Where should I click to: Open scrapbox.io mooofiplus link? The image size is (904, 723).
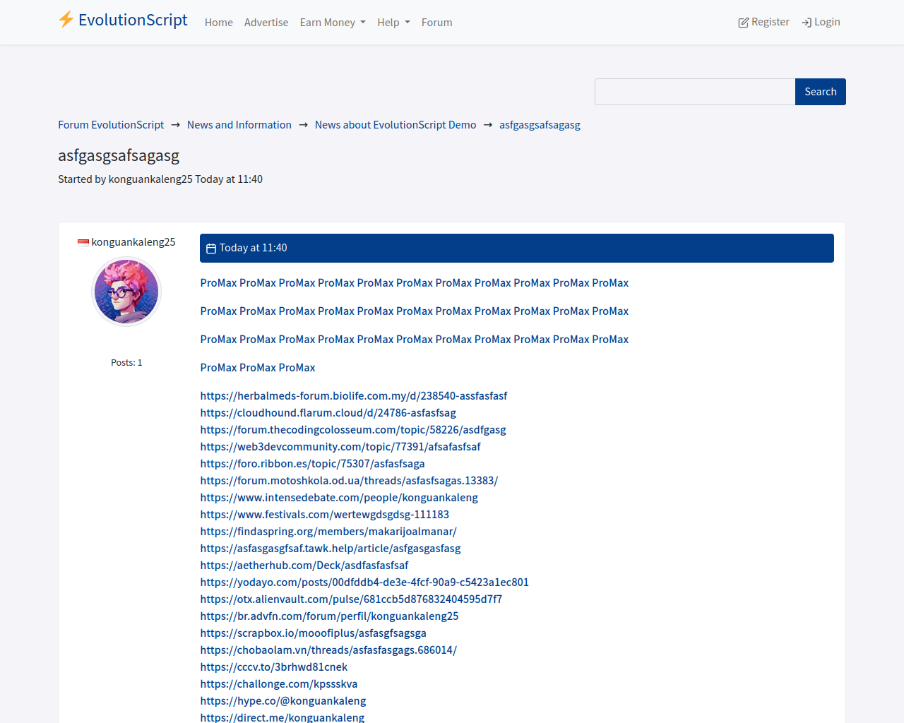[x=314, y=633]
